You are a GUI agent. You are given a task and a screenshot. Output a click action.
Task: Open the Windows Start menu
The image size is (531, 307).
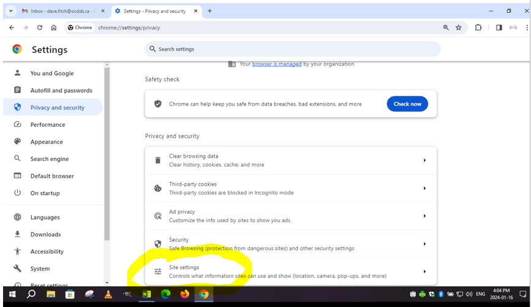click(x=12, y=295)
